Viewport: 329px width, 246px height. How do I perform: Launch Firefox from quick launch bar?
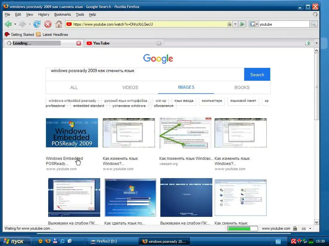click(x=48, y=241)
